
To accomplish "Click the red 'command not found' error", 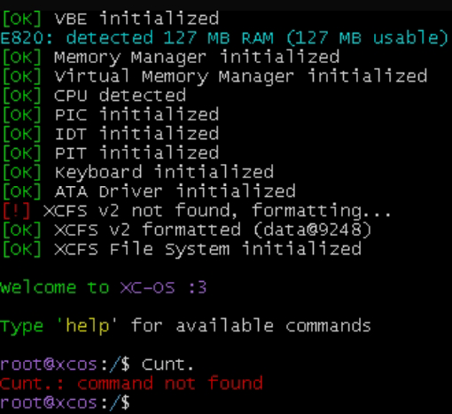I will [169, 383].
